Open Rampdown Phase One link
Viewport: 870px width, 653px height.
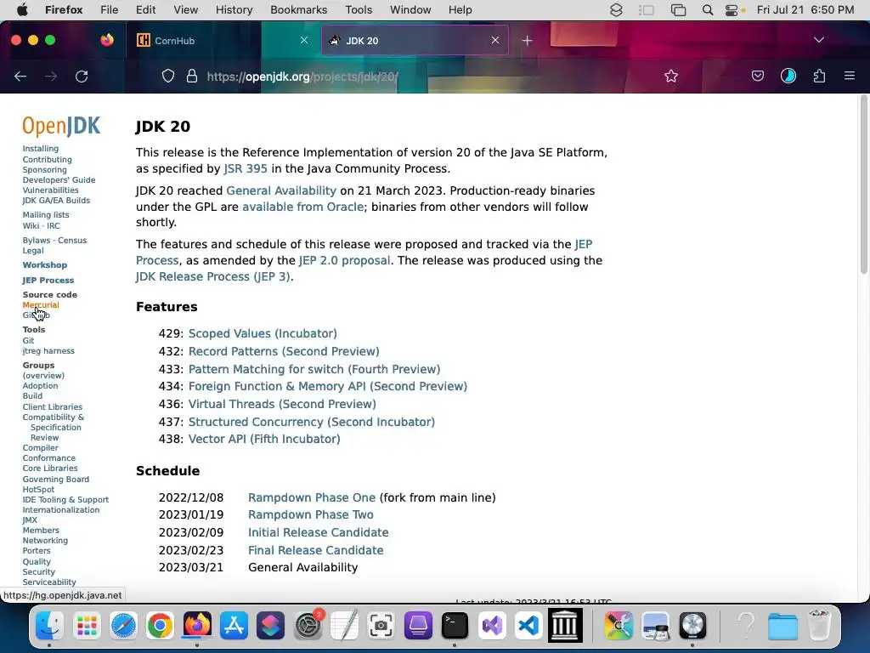pyautogui.click(x=312, y=497)
